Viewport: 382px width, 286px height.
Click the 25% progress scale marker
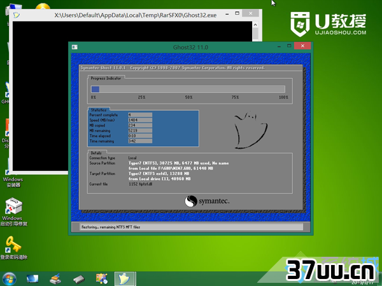(141, 97)
